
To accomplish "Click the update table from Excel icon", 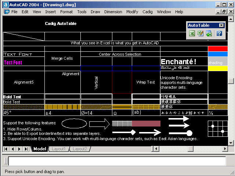I will [209, 33].
